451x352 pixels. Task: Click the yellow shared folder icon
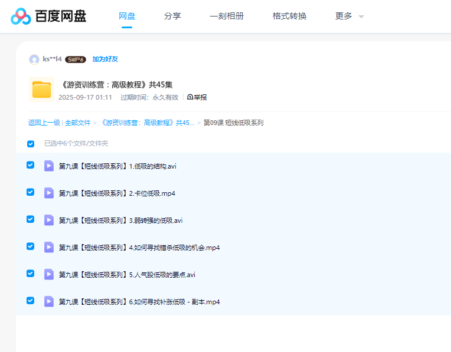click(x=41, y=90)
